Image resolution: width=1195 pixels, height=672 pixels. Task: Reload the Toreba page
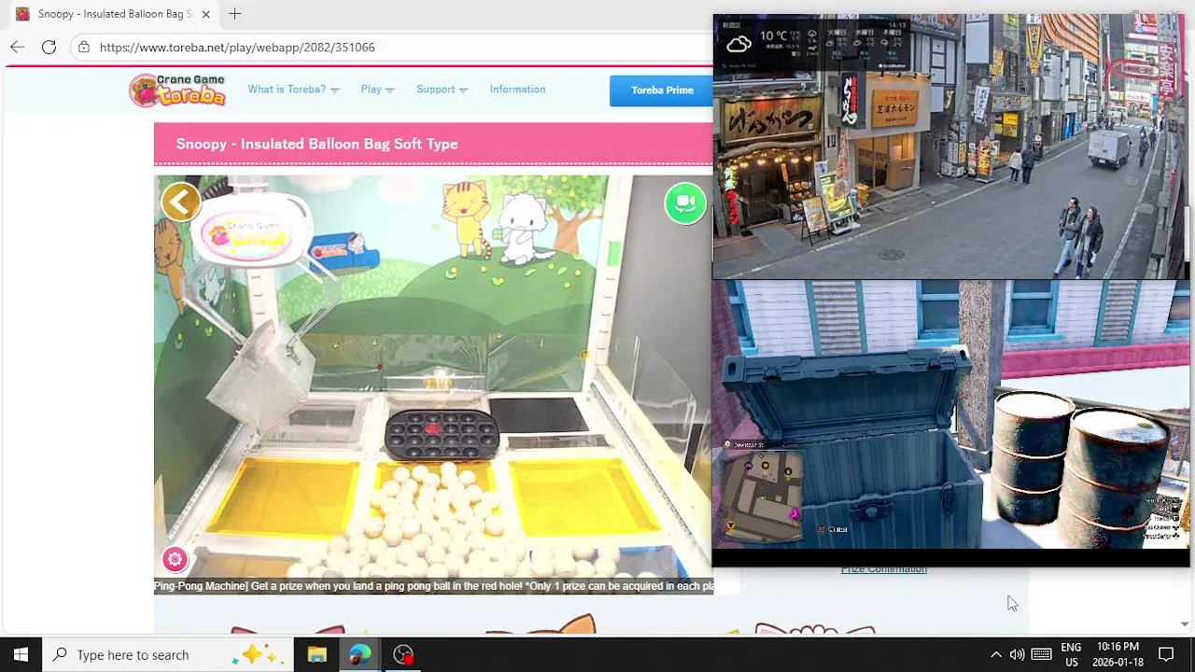[49, 47]
